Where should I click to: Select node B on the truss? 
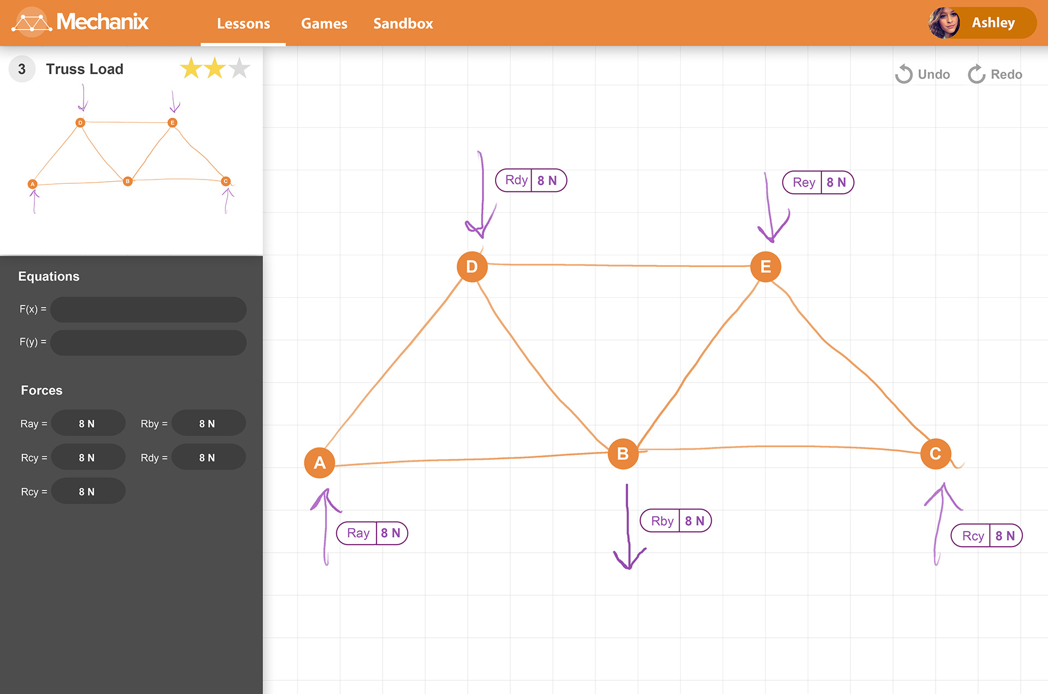[x=623, y=453]
